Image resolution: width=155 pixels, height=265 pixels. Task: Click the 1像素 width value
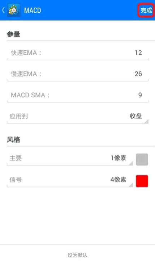coord(119,158)
